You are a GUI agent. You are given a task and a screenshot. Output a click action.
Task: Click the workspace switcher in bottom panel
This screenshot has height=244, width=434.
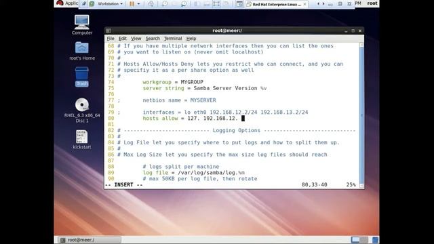click(359, 239)
